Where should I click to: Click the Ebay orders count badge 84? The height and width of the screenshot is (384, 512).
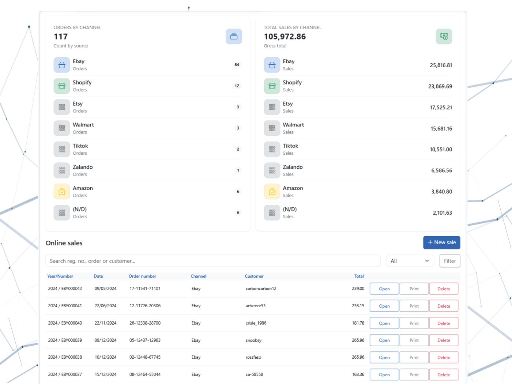coord(237,65)
